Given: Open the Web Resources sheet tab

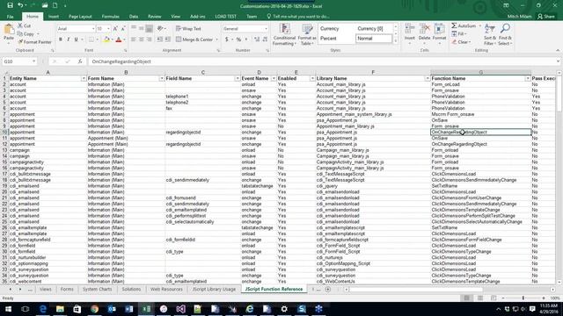Looking at the screenshot, I should point(166,289).
